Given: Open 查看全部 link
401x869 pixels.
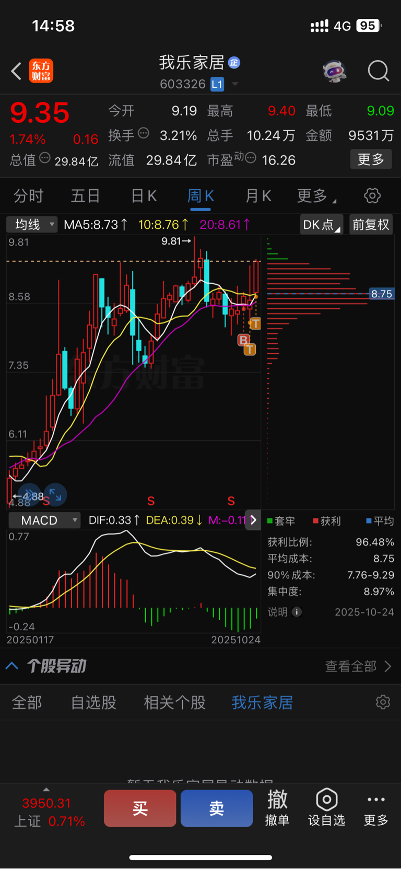Looking at the screenshot, I should (x=358, y=666).
